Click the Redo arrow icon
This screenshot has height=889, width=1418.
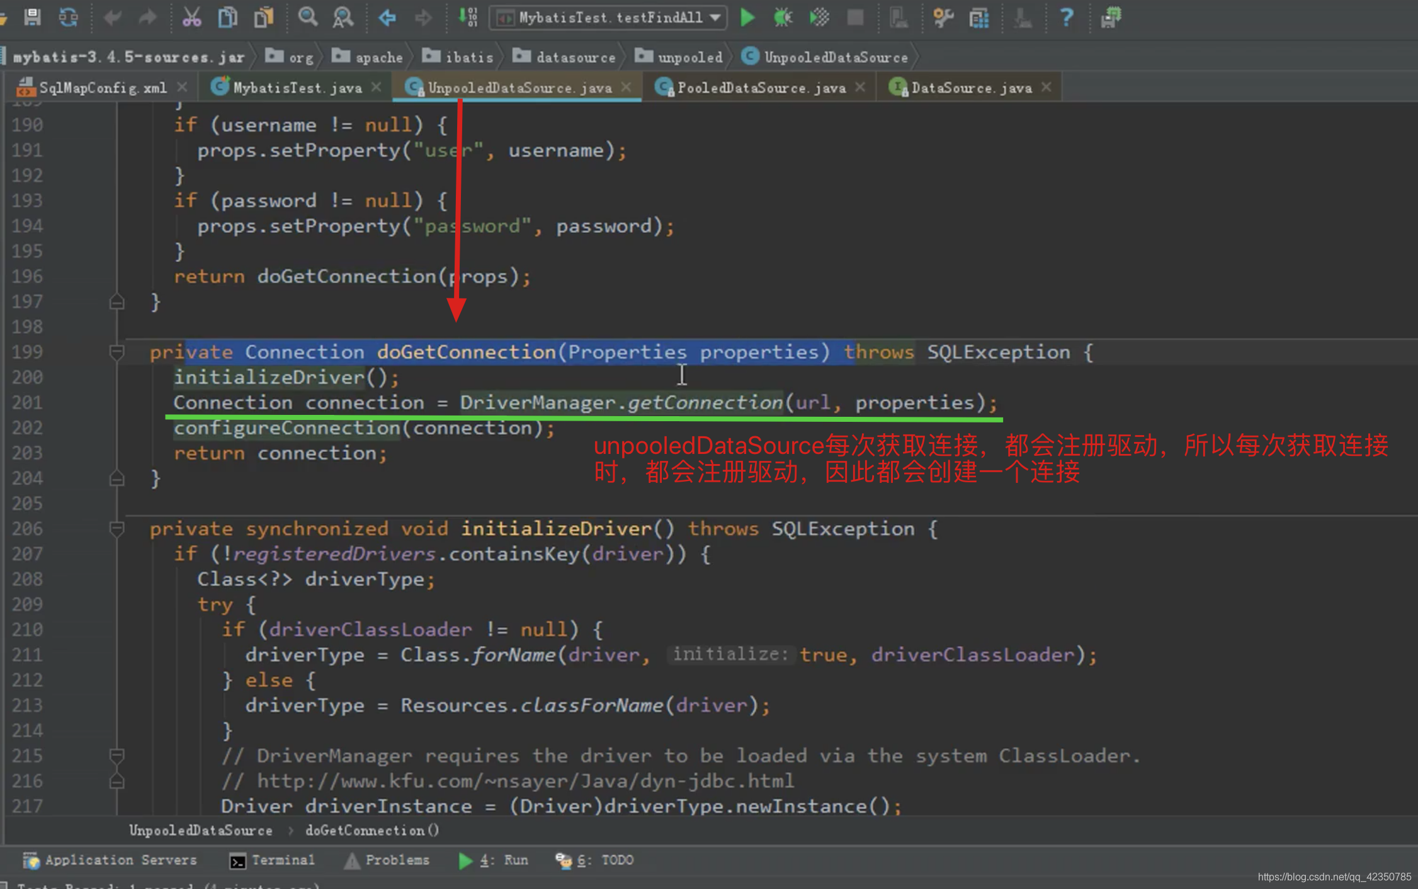(147, 17)
